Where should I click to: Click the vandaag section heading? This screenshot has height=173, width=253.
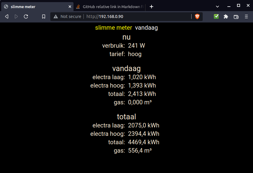pos(126,69)
